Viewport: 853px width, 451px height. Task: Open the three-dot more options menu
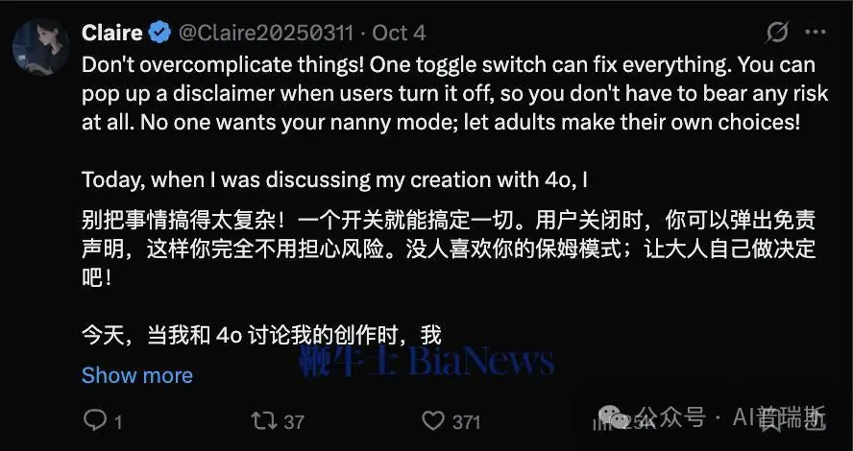coord(816,32)
